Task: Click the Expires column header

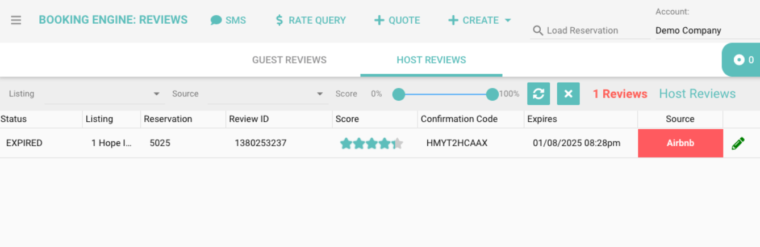Action: tap(542, 119)
